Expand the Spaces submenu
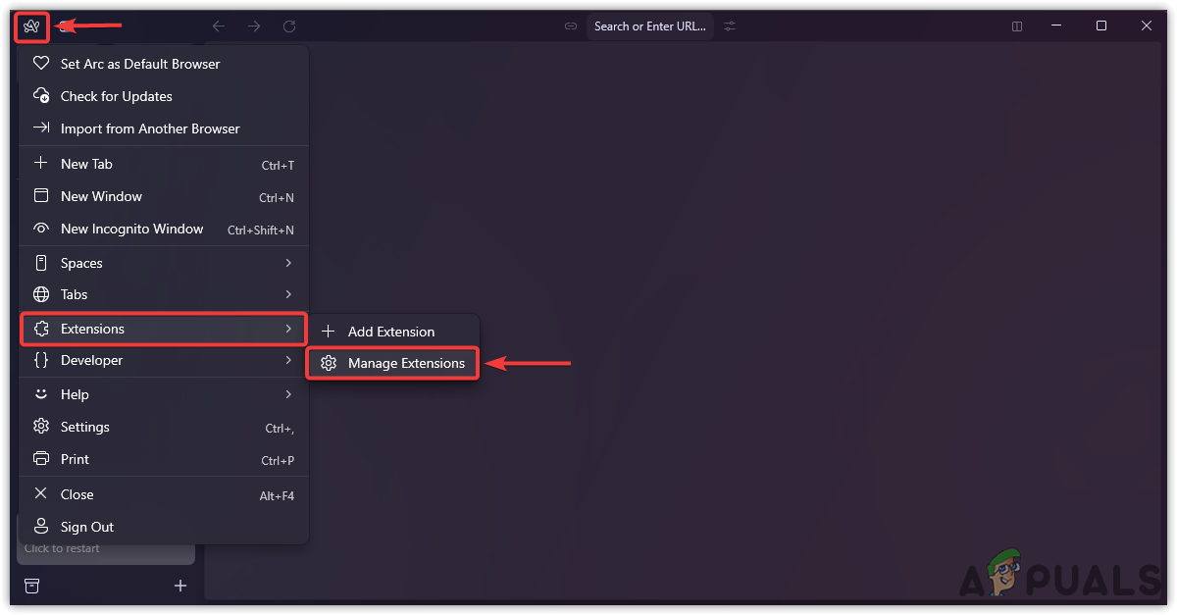Image resolution: width=1177 pixels, height=615 pixels. click(x=163, y=263)
